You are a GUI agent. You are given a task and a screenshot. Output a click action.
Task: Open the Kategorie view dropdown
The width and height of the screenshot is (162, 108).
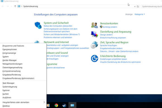coord(140,14)
